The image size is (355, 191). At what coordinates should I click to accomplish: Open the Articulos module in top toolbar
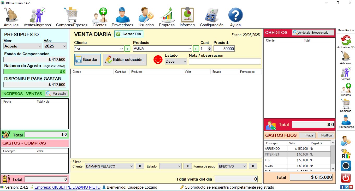(x=11, y=17)
